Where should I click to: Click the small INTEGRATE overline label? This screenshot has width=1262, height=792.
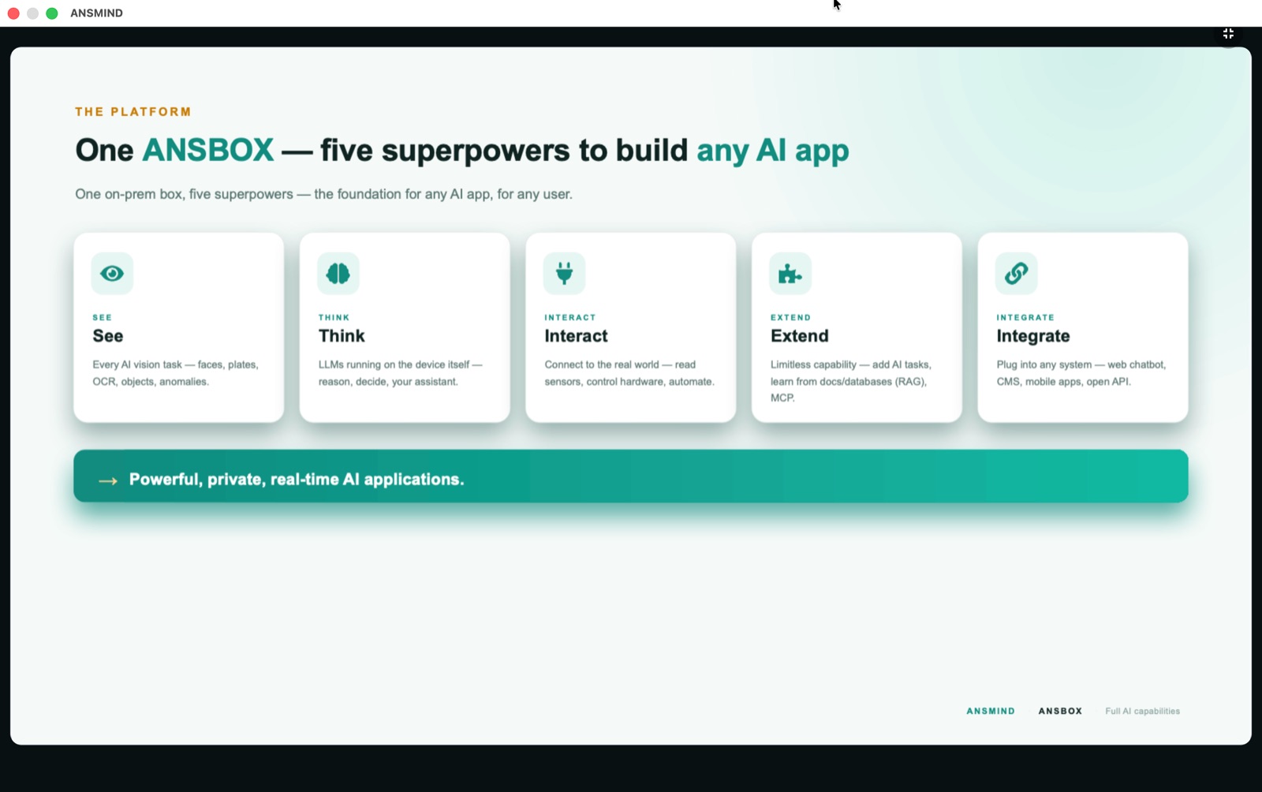click(1025, 317)
